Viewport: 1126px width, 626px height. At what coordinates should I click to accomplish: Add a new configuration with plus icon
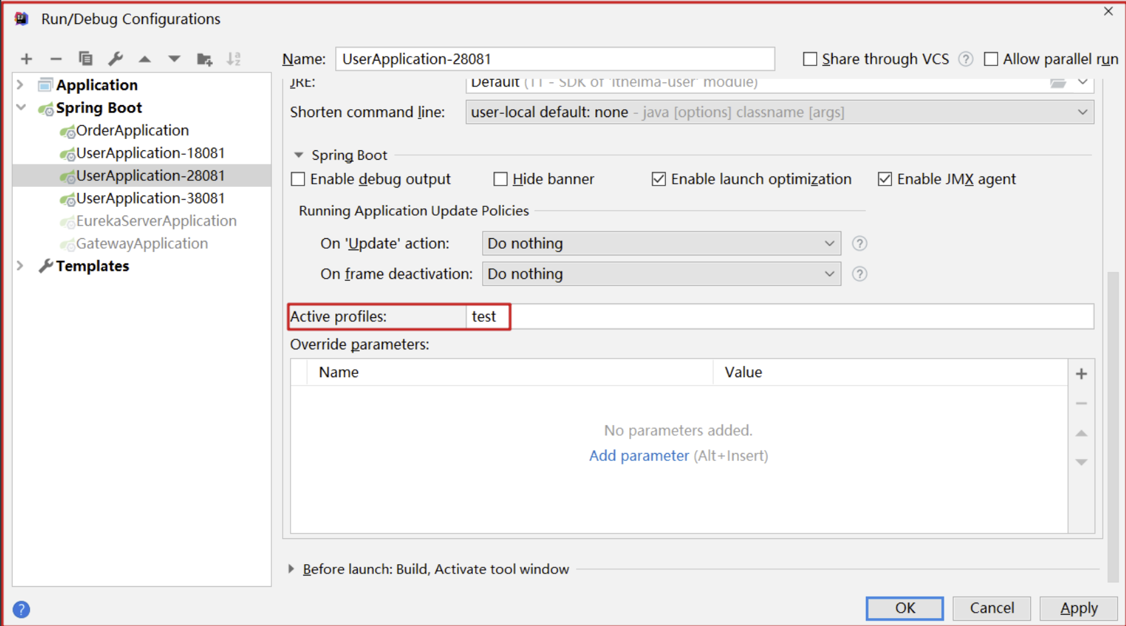(x=27, y=59)
